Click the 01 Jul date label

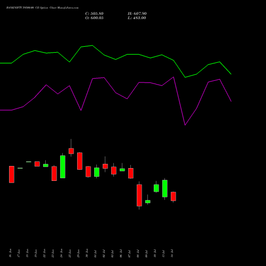pos(95,253)
